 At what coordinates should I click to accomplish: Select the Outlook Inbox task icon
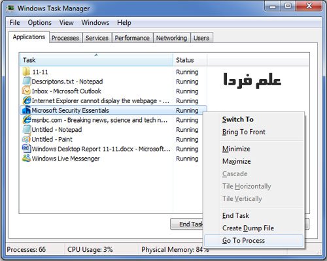tap(26, 91)
